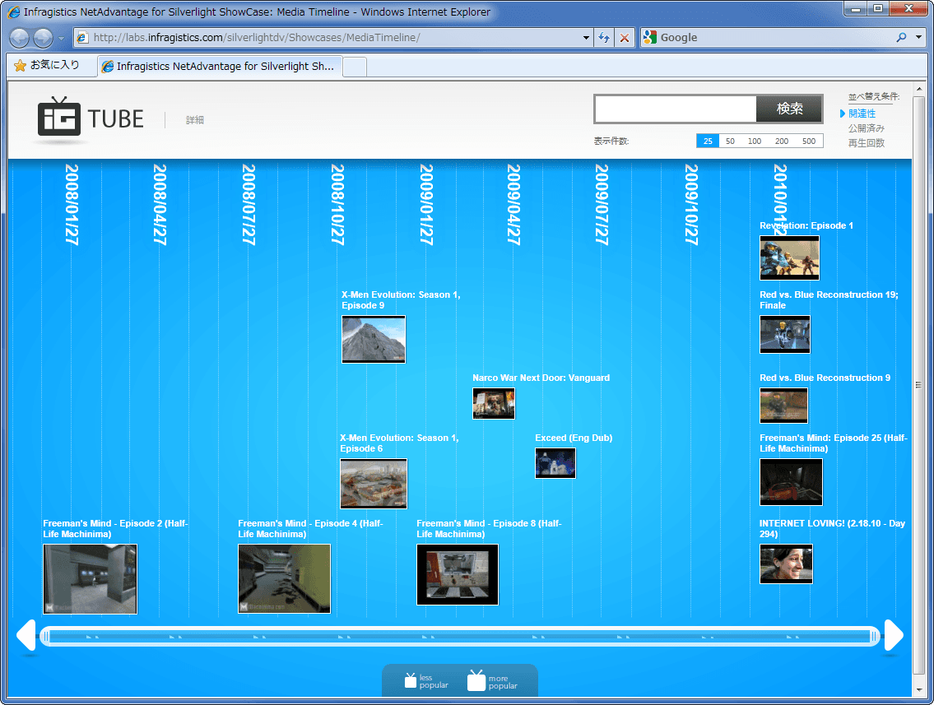Click the right timeline scroll arrow
The image size is (934, 705).
(894, 635)
